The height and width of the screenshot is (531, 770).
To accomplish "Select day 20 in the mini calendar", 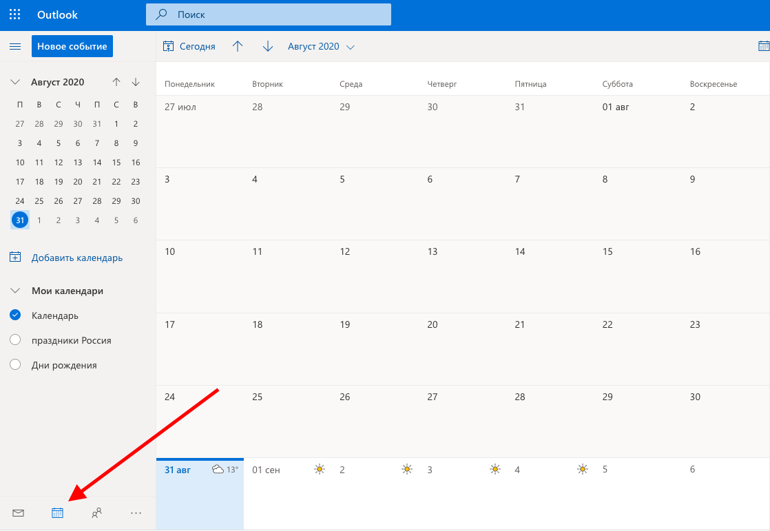I will 78,182.
